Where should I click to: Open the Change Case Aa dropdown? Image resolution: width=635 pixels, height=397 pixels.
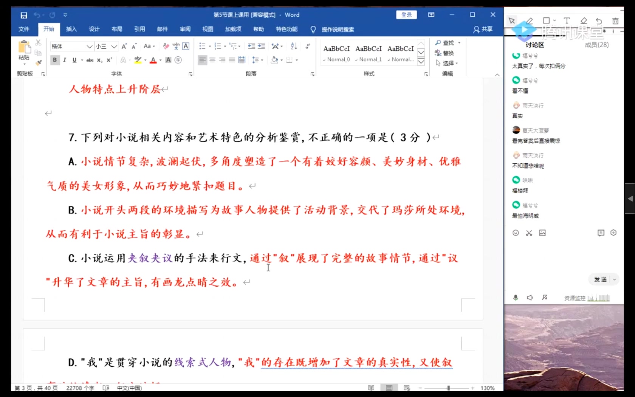pos(150,46)
